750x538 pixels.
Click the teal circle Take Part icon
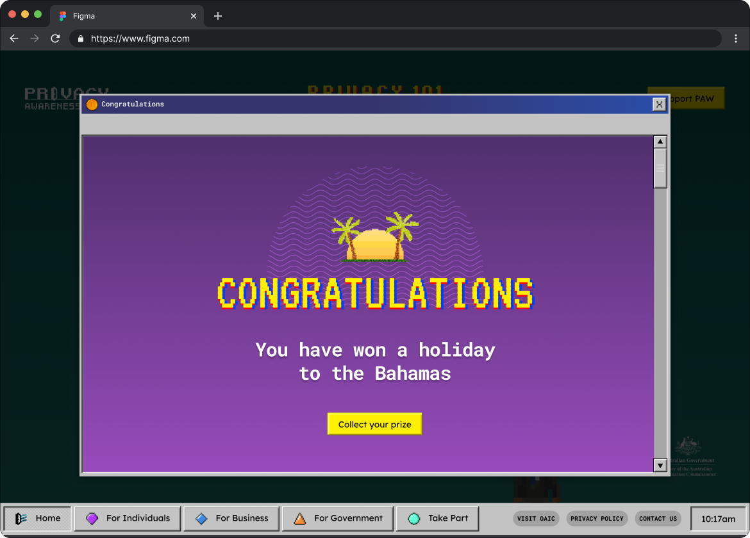click(x=414, y=519)
